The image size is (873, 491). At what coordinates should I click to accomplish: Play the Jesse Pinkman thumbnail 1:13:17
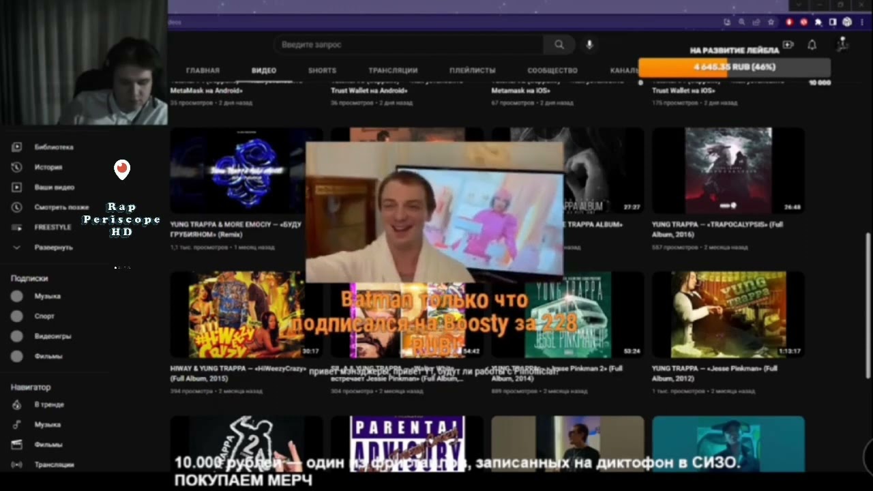[728, 314]
